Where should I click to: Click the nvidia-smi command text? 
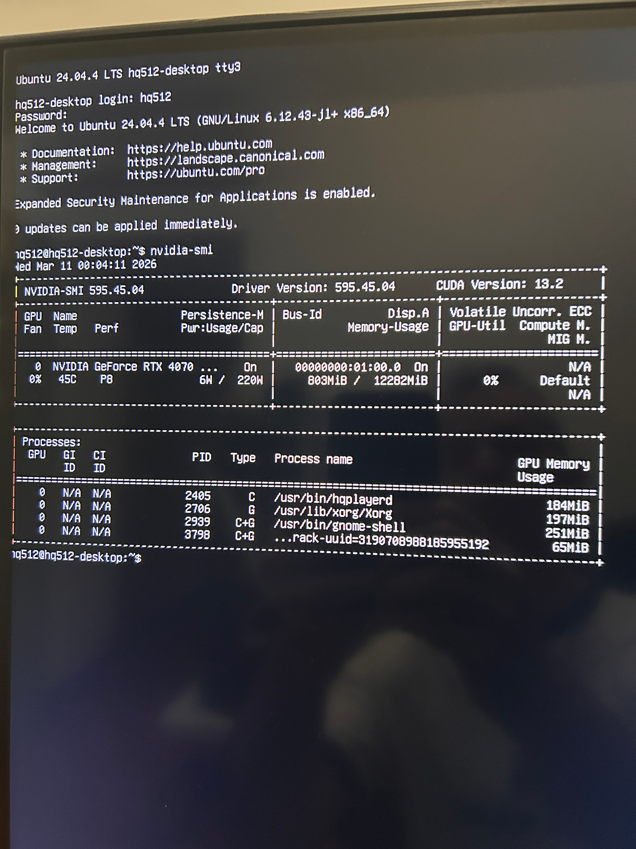coord(181,250)
